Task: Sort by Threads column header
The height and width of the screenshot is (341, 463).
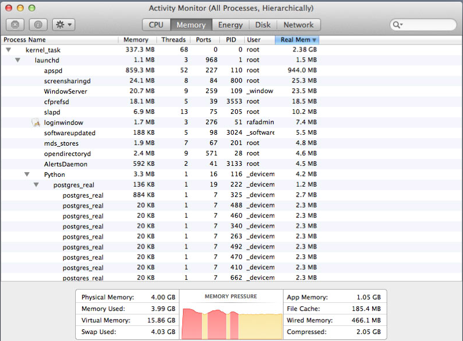Action: pyautogui.click(x=173, y=40)
